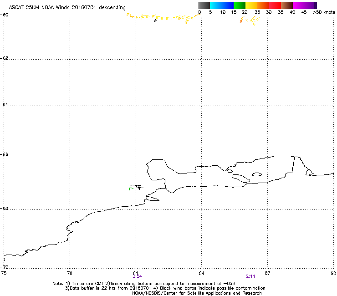Click the purple '2:11' pass time marker
Viewport: 337px width, 296px height.
click(250, 276)
